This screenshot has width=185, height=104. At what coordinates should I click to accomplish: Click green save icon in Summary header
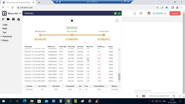(x=115, y=13)
